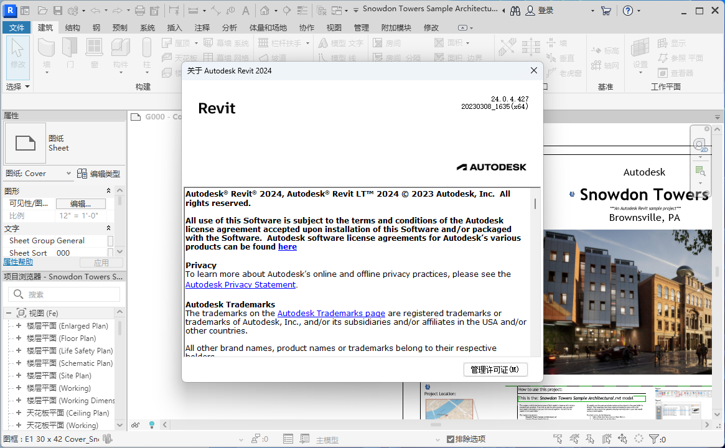This screenshot has width=725, height=448.
Task: Select the Door (门) tool in ribbon
Action: 70,53
